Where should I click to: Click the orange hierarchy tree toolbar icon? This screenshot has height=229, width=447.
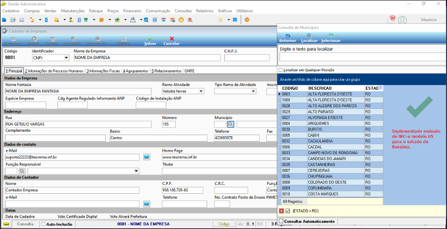coord(32,20)
